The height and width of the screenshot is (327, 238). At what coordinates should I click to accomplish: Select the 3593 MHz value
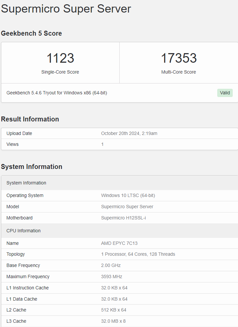pos(111,277)
